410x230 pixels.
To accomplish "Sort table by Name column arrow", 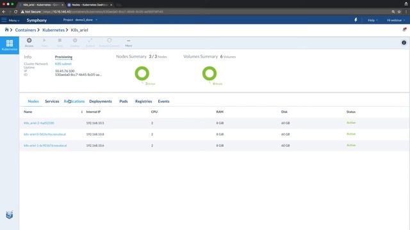I will [x=81, y=112].
